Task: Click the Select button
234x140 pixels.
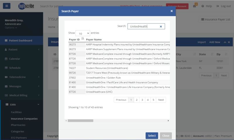Action: click(152, 136)
